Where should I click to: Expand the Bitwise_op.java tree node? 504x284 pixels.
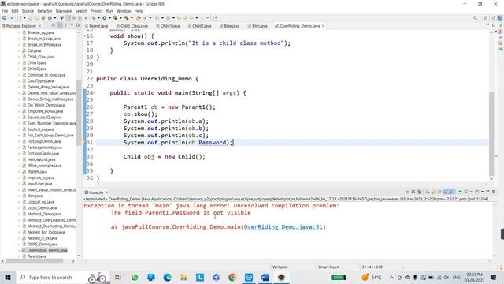click(x=19, y=32)
